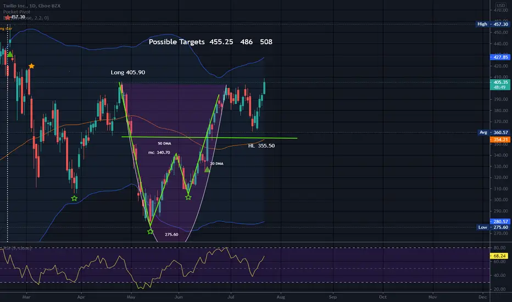Select the Pocket Pivot indicator label
Image resolution: width=512 pixels, height=302 pixels.
[x=16, y=12]
